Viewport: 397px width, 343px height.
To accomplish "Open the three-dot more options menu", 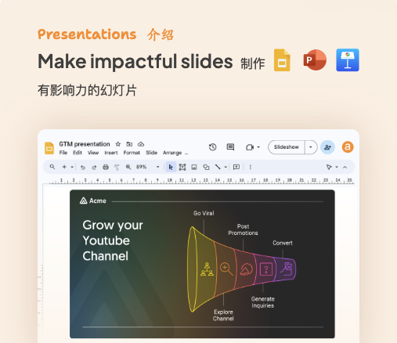I will 251,167.
